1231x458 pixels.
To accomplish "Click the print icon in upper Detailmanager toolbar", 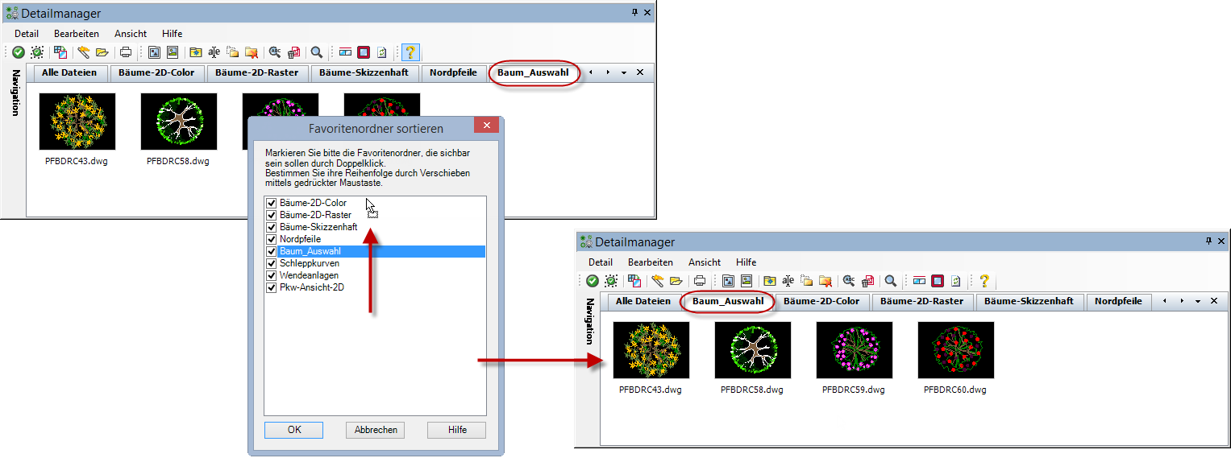I will (126, 52).
